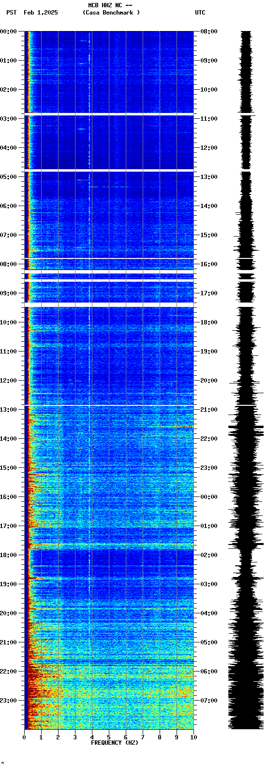Select the "(Casa Benchmark )" subtitle text

click(x=111, y=13)
